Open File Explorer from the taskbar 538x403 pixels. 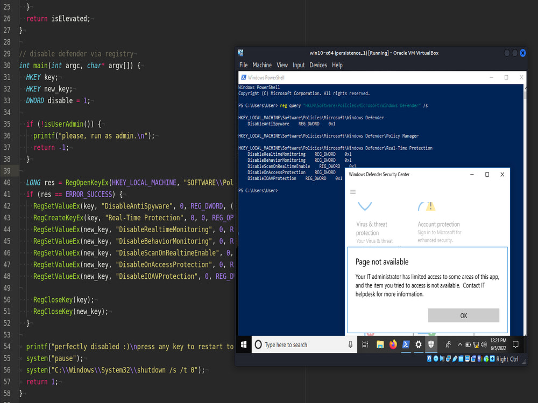point(380,345)
